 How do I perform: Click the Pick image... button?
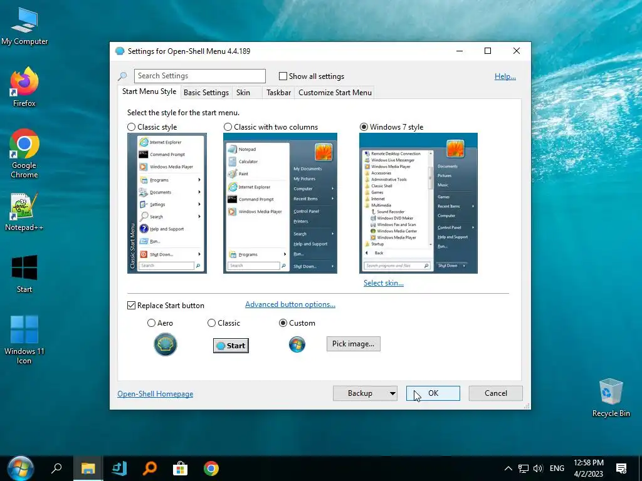(x=353, y=344)
